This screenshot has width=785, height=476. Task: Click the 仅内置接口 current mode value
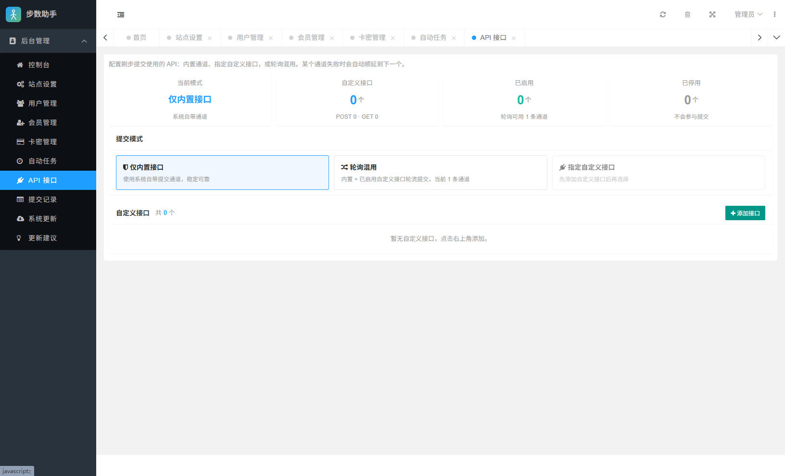(x=190, y=100)
